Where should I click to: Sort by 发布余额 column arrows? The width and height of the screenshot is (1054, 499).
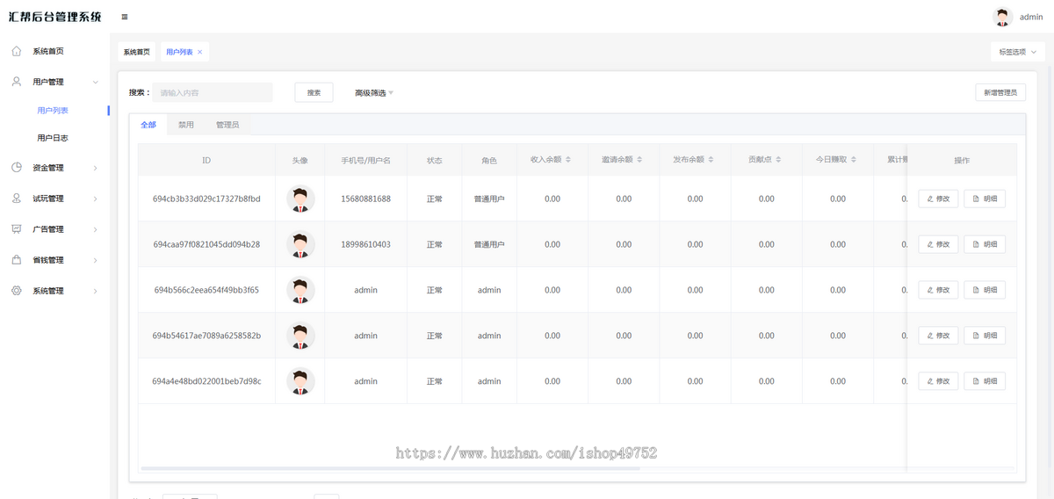[711, 160]
